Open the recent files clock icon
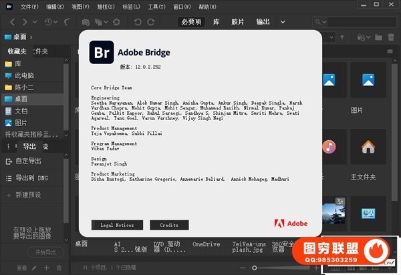401x275 pixels. point(48,22)
